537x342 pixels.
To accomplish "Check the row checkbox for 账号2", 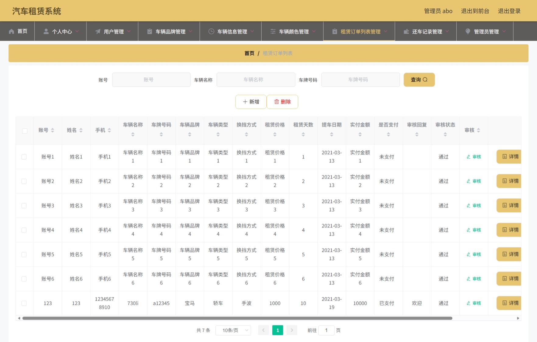I will pyautogui.click(x=24, y=181).
